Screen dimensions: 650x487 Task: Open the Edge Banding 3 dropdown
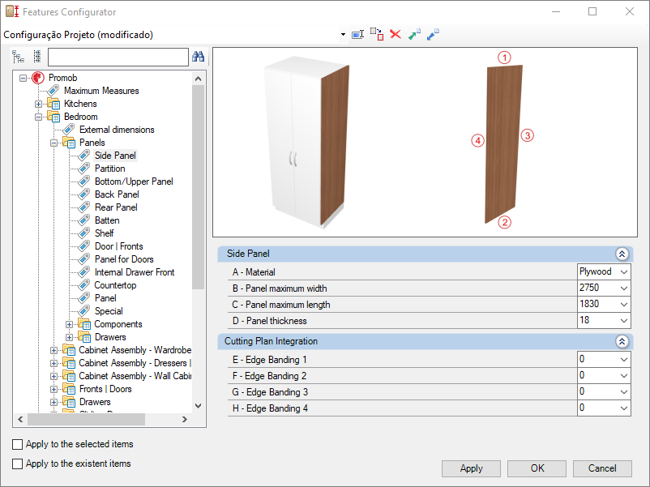(x=624, y=391)
